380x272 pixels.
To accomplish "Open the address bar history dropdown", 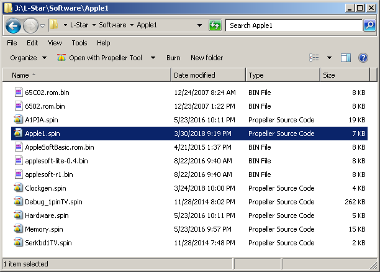I will (199, 25).
